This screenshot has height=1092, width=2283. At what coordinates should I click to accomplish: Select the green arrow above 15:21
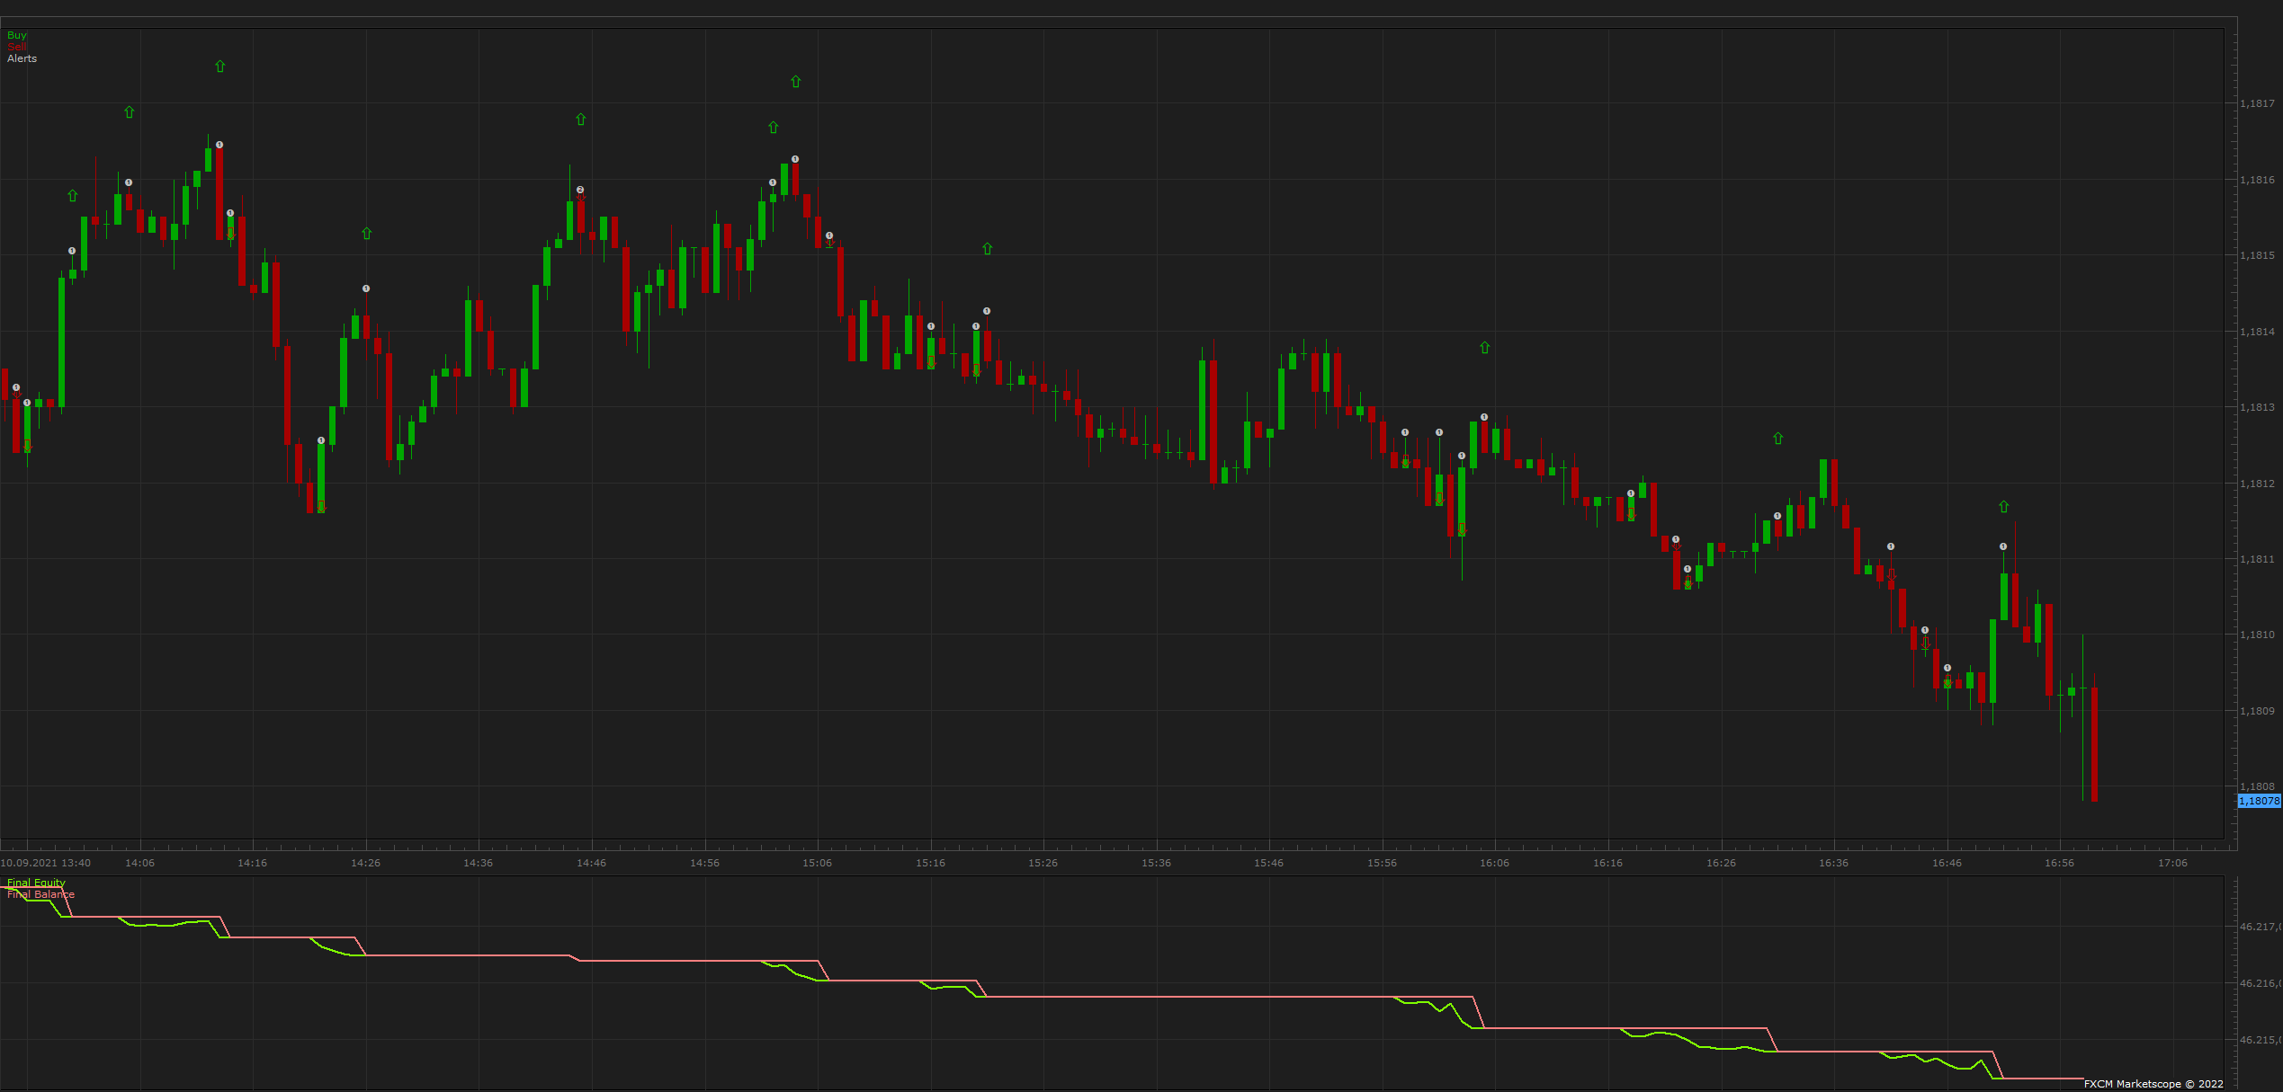[988, 249]
